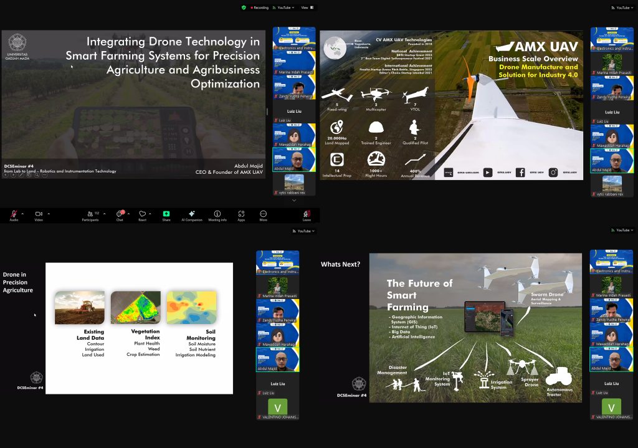Unmute the microphone with the Audio button

click(x=14, y=215)
